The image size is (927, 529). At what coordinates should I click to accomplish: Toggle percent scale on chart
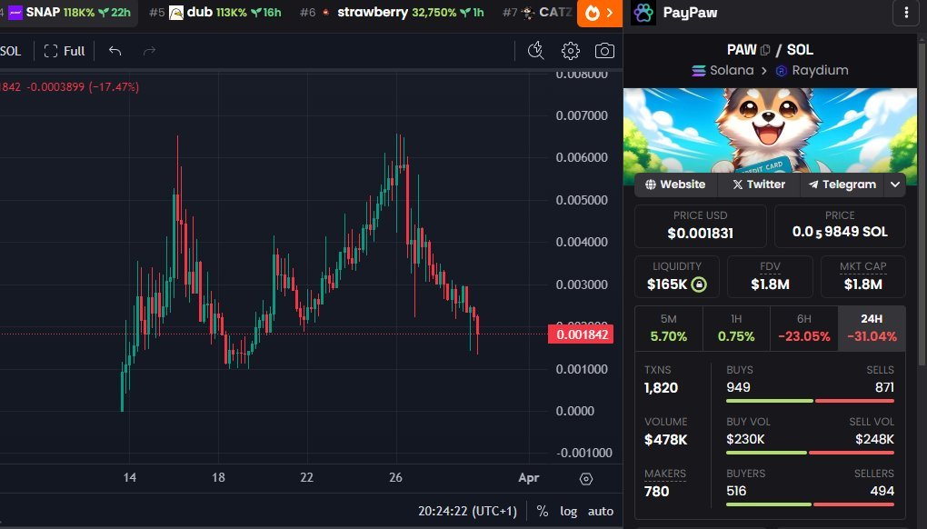tap(543, 511)
